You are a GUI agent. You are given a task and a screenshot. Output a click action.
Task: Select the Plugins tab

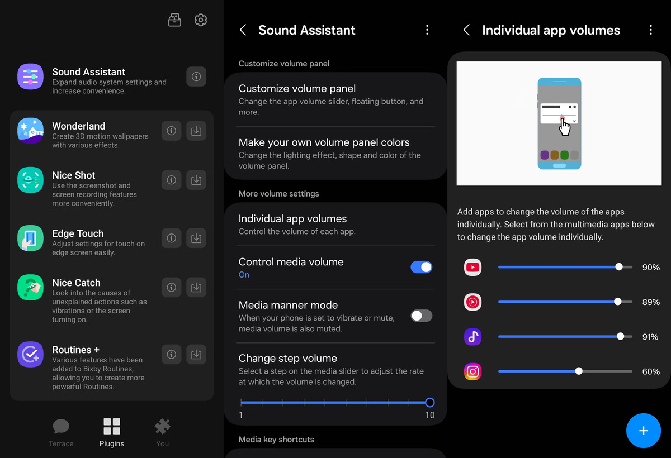112,433
